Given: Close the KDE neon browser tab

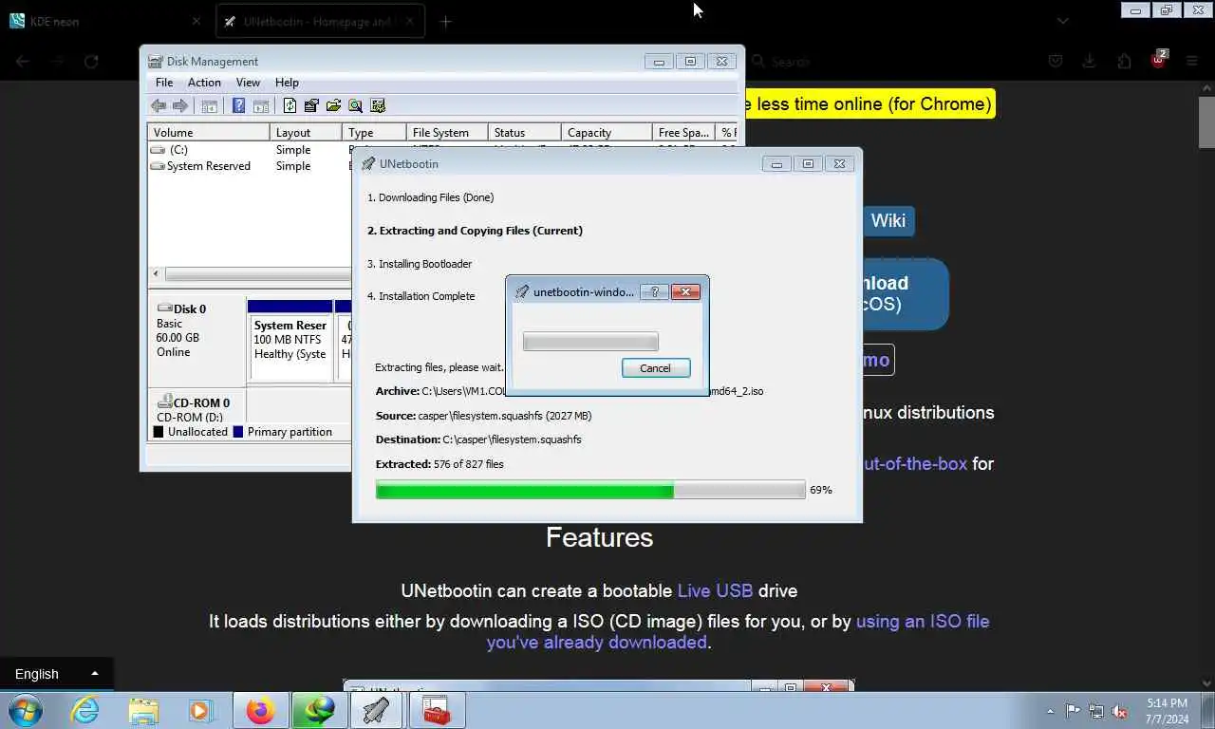Looking at the screenshot, I should click(196, 21).
